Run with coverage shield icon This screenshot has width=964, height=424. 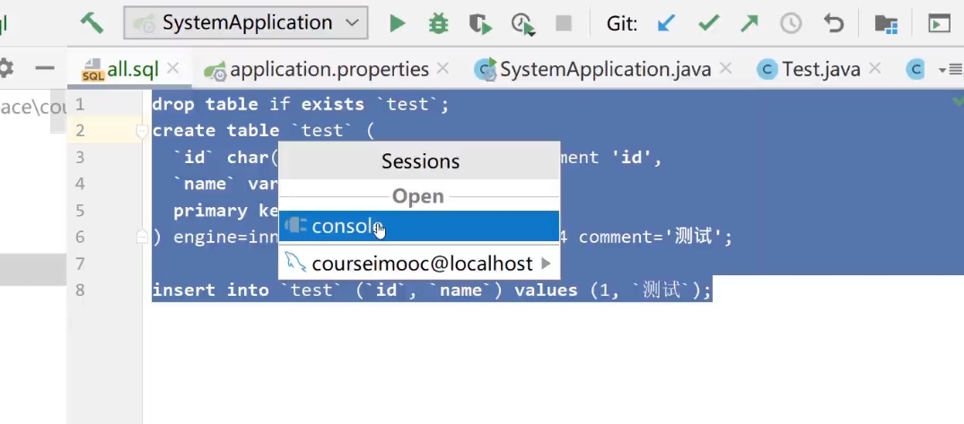pyautogui.click(x=480, y=24)
